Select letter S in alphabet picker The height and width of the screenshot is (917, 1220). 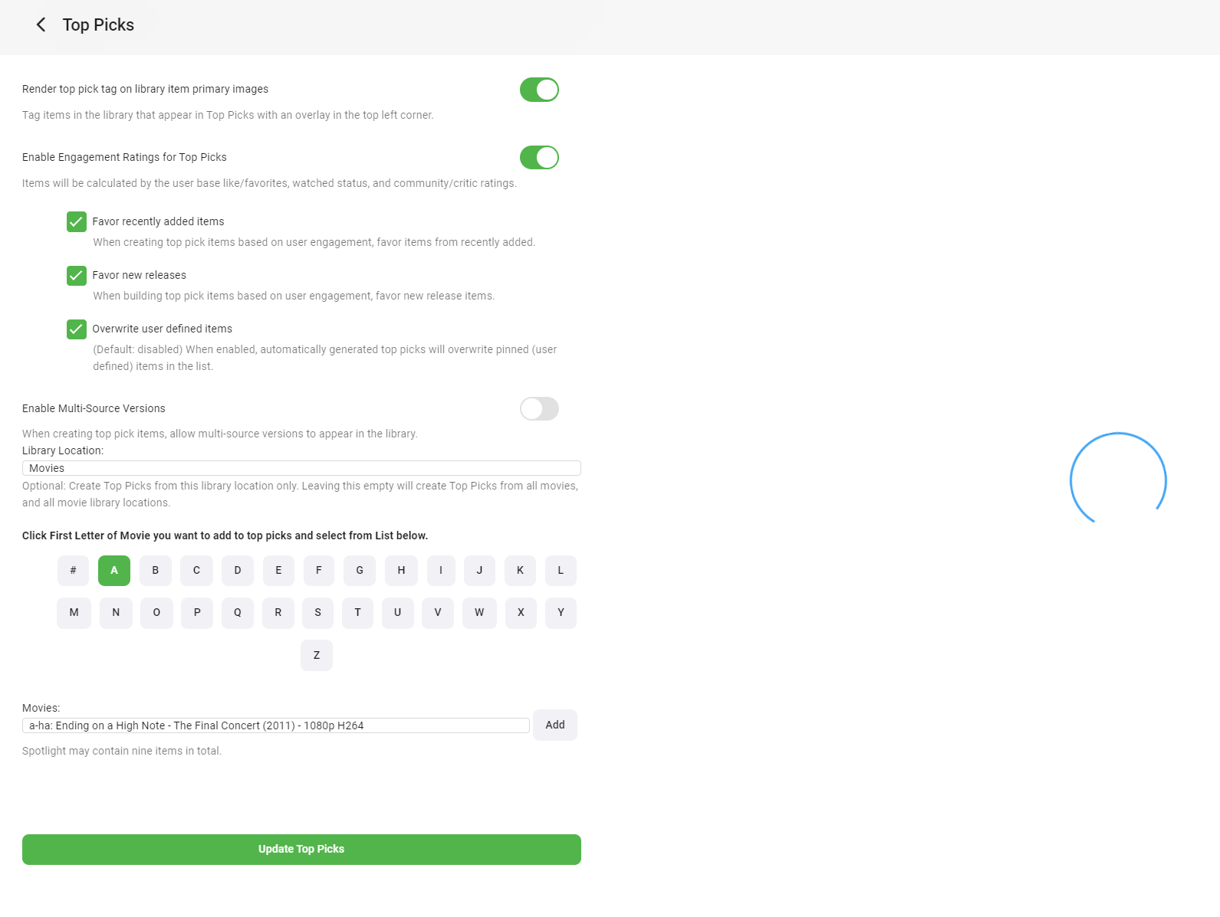318,613
